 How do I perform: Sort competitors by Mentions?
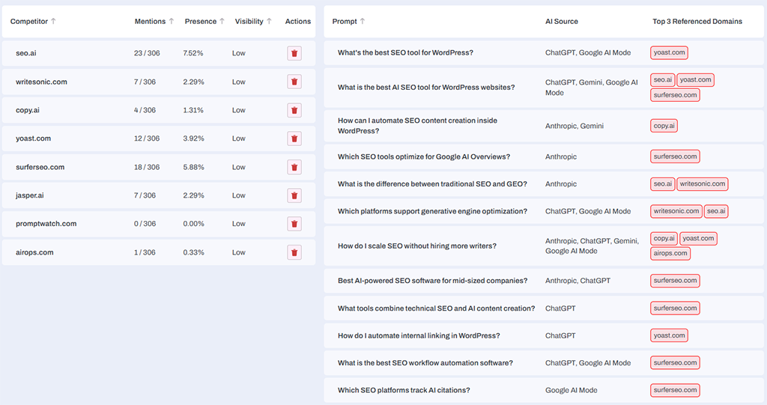[x=154, y=22]
